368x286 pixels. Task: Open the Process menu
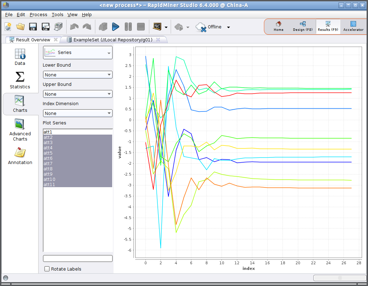tap(38, 15)
